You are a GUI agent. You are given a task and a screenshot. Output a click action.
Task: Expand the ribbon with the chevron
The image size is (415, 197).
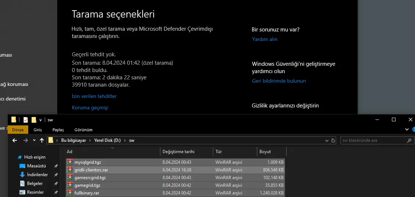pyautogui.click(x=407, y=129)
